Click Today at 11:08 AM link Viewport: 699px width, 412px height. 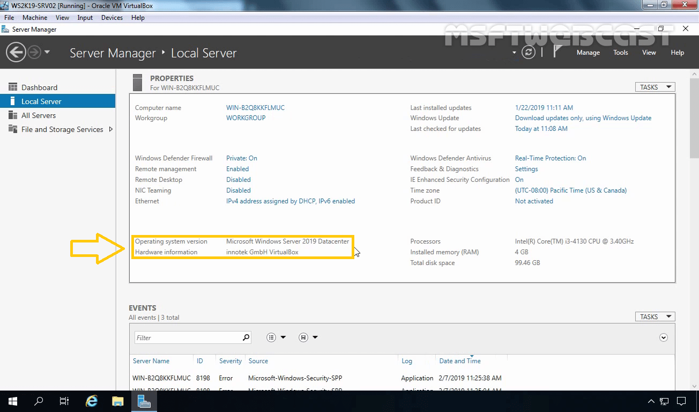[541, 129]
